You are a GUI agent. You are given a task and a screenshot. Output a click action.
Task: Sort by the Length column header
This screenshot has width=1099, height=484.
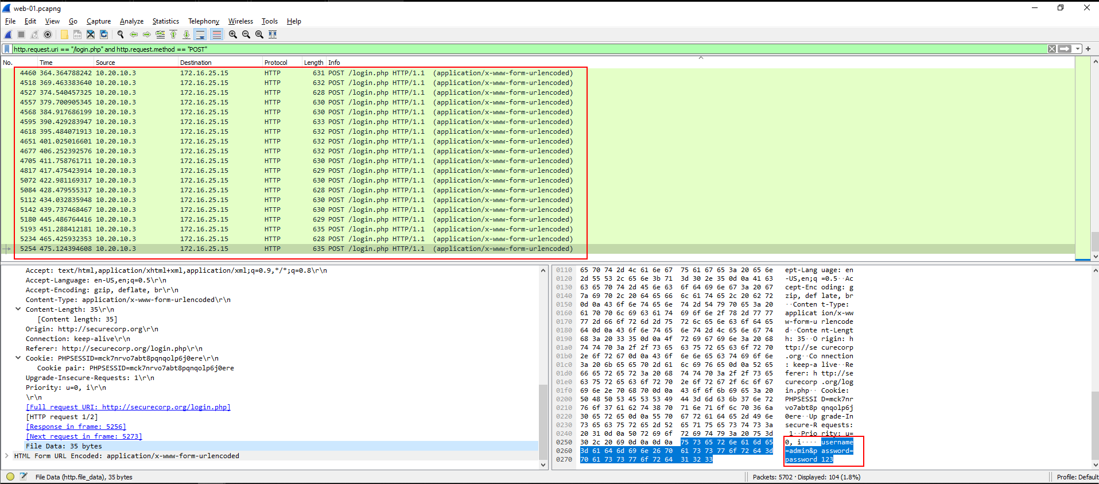tap(314, 63)
